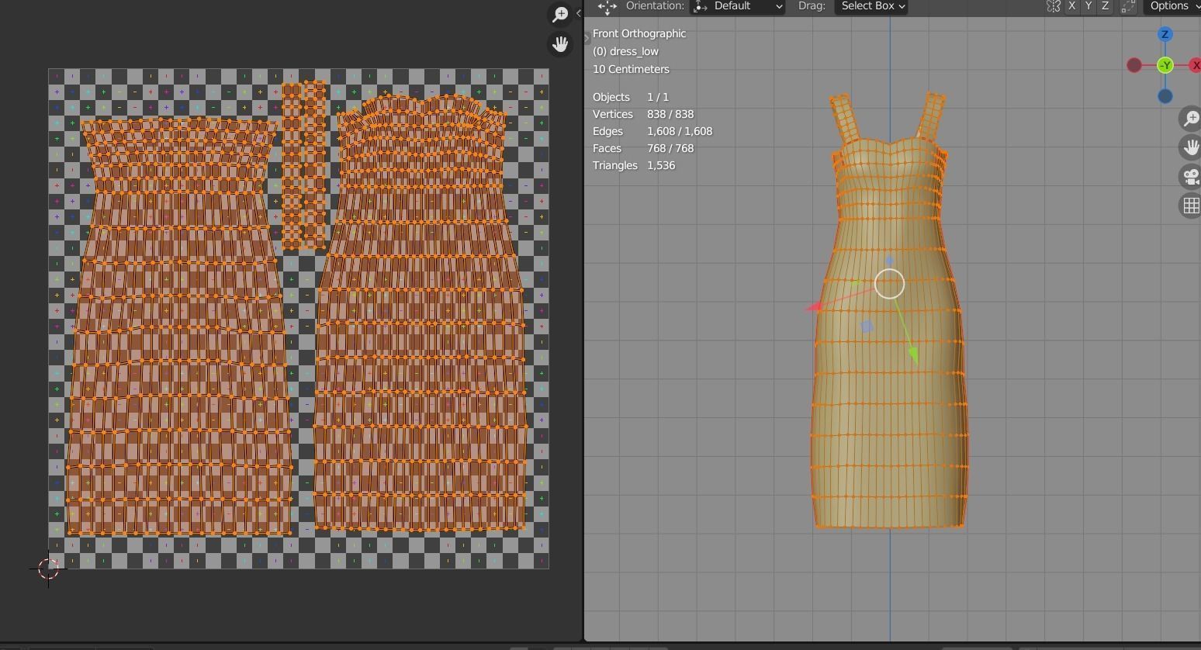Click the Vertices count "838 / 838"
1201x650 pixels.
coord(670,114)
